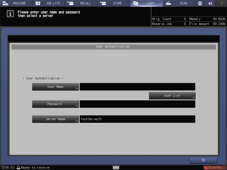Switch to the SCAN tab
This screenshot has height=170, width=227.
click(179, 3)
